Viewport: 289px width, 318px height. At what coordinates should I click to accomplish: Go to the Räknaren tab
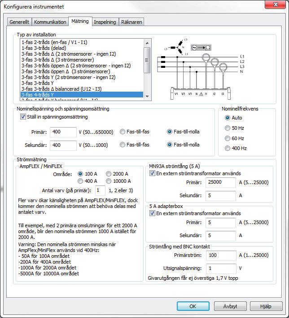tap(131, 22)
